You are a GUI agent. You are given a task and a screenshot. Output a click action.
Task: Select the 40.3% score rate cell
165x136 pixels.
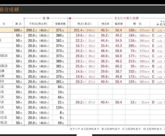click(x=105, y=30)
